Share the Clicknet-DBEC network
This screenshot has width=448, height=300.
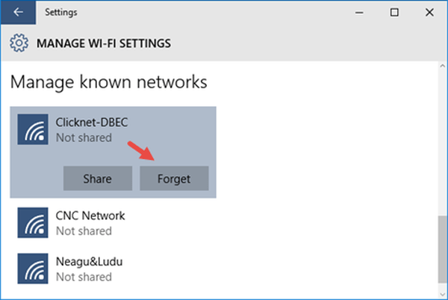pyautogui.click(x=97, y=178)
